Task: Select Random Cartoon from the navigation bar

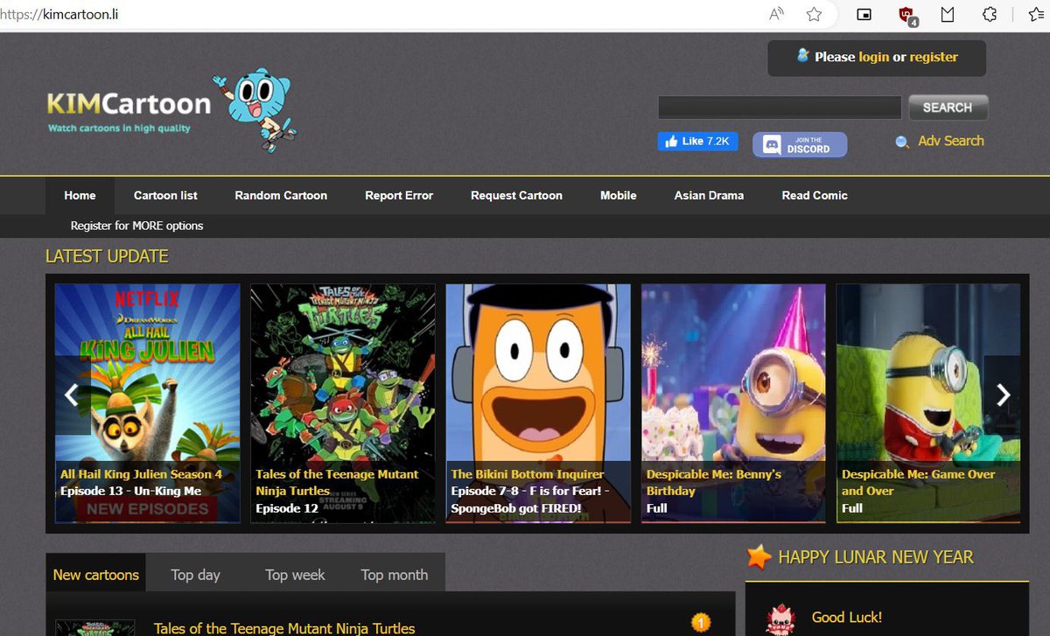Action: 280,195
